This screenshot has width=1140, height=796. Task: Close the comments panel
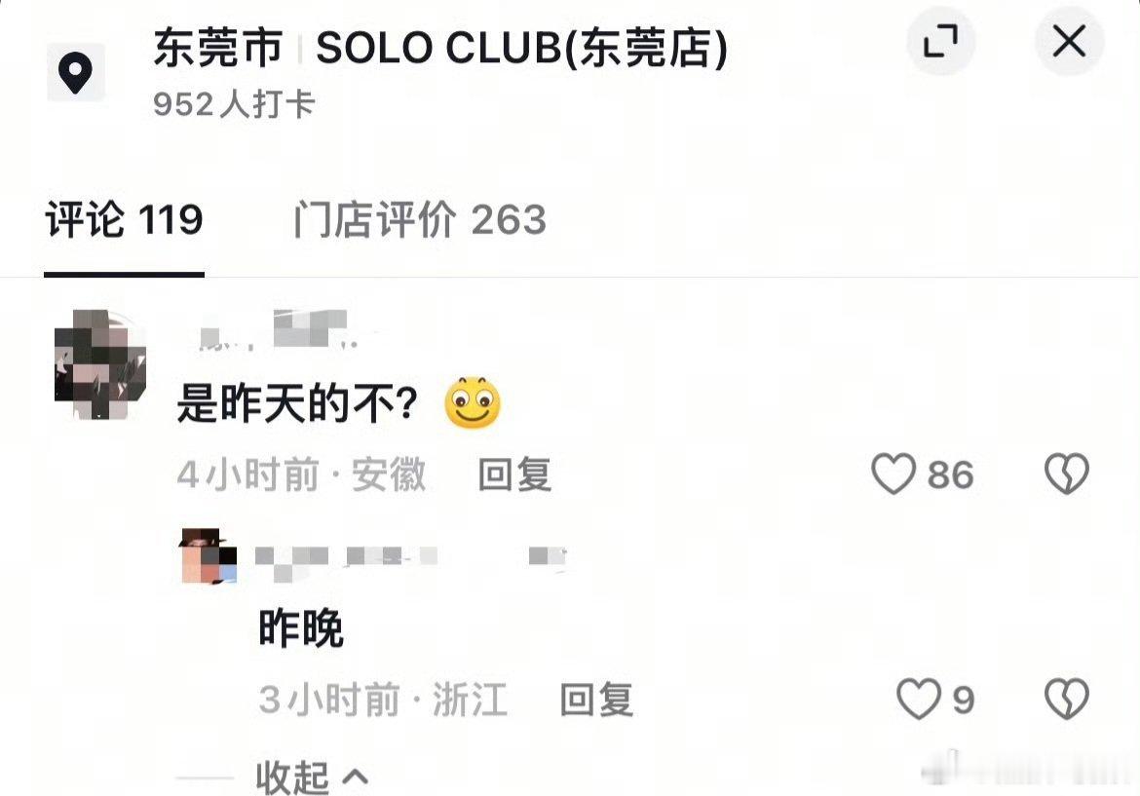click(1069, 41)
